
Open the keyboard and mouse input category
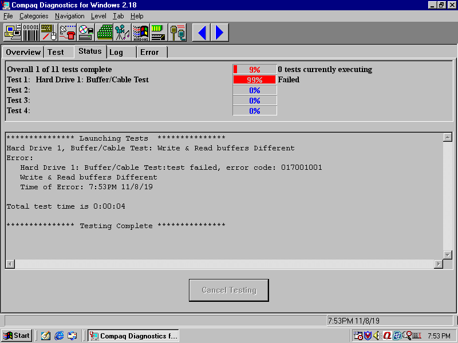tap(49, 33)
